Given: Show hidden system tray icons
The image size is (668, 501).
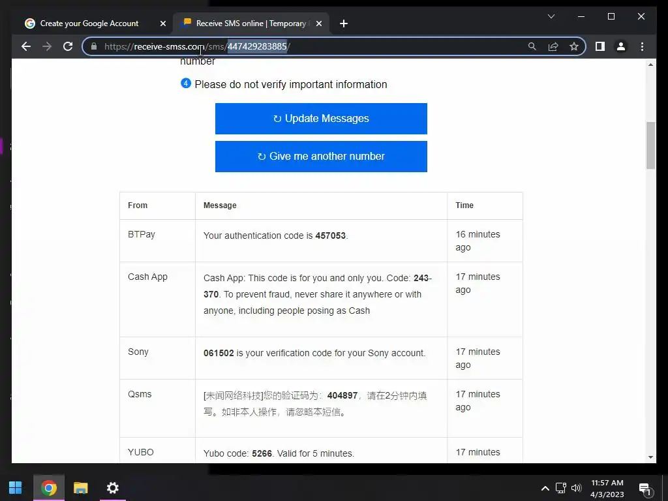Looking at the screenshot, I should pos(545,488).
